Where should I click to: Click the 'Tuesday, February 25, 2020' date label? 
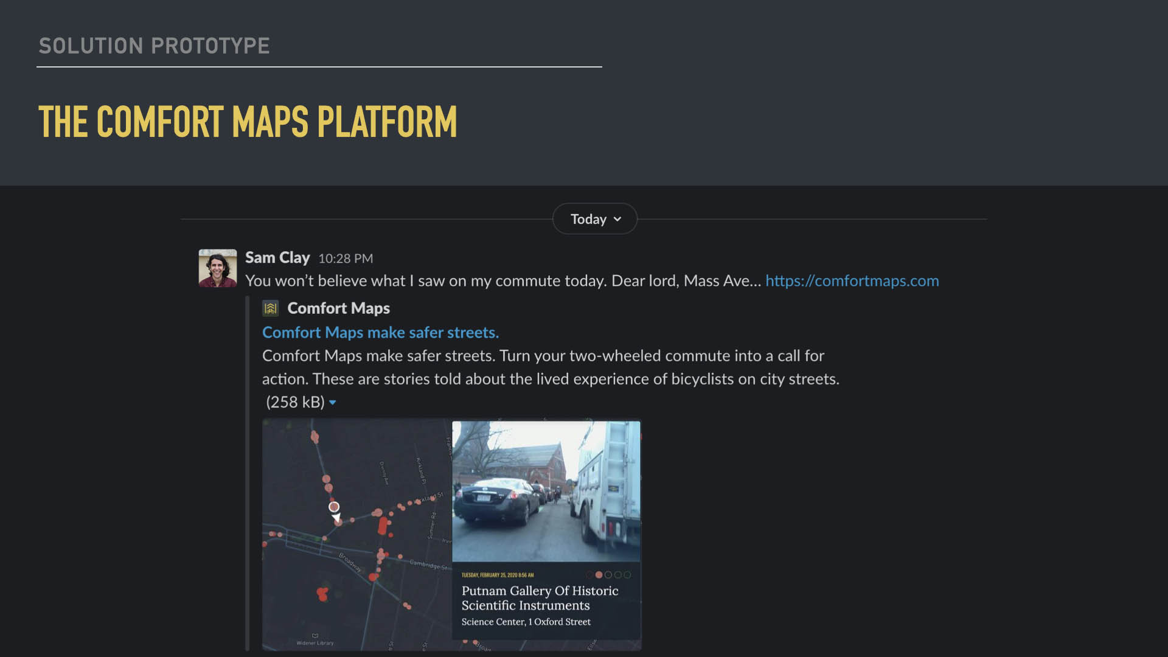pos(497,575)
